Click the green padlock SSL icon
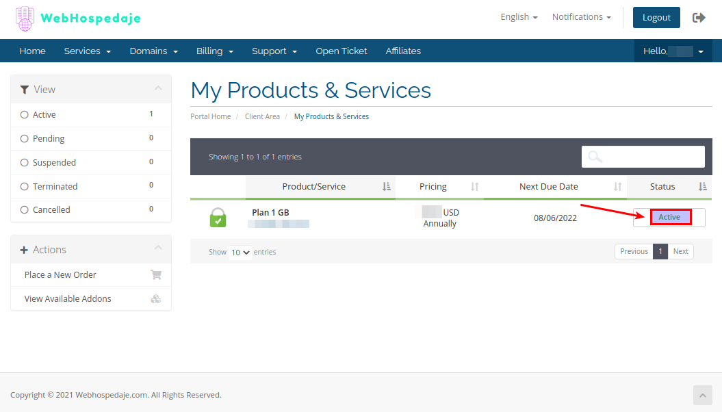This screenshot has width=722, height=412. click(218, 217)
